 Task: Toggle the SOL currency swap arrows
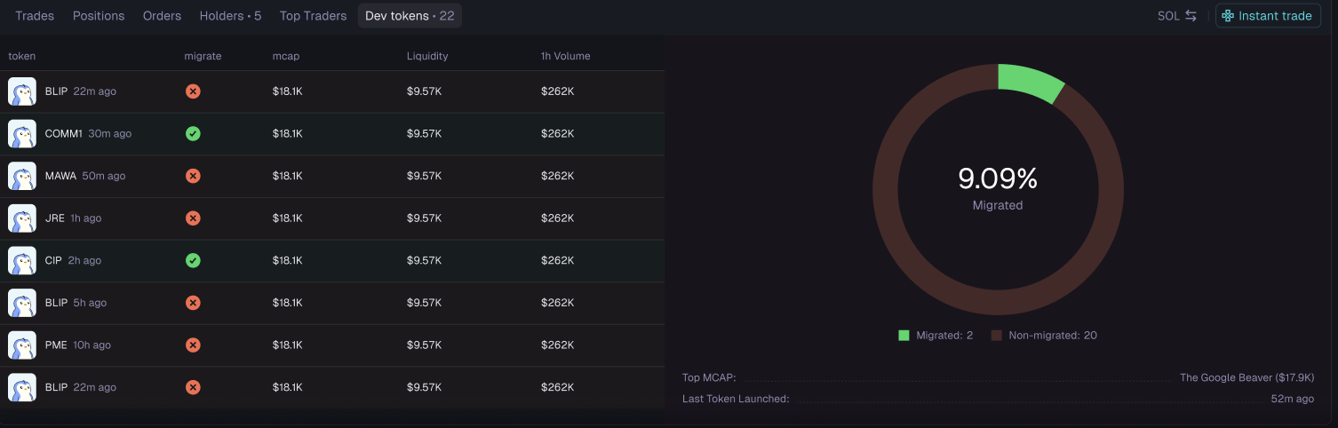tap(1191, 16)
